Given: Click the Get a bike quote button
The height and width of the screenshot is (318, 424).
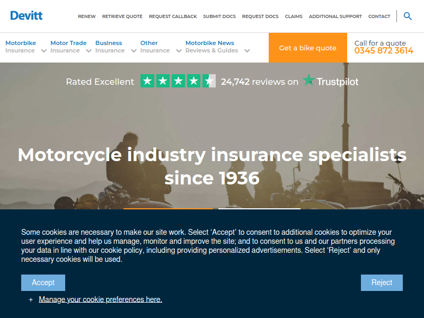Looking at the screenshot, I should 308,48.
